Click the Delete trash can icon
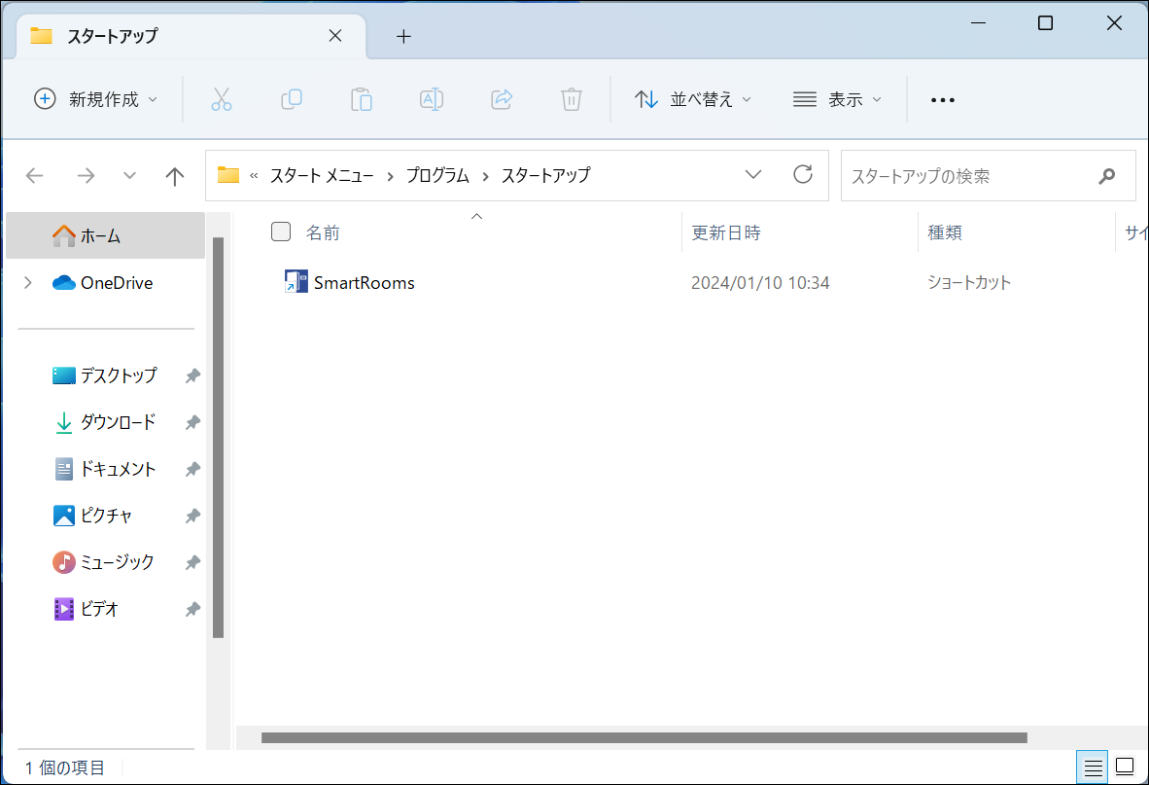The image size is (1149, 785). (x=572, y=99)
